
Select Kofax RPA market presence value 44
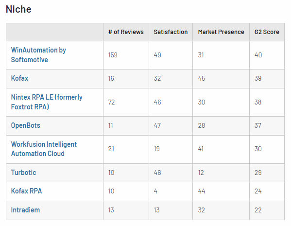(202, 191)
